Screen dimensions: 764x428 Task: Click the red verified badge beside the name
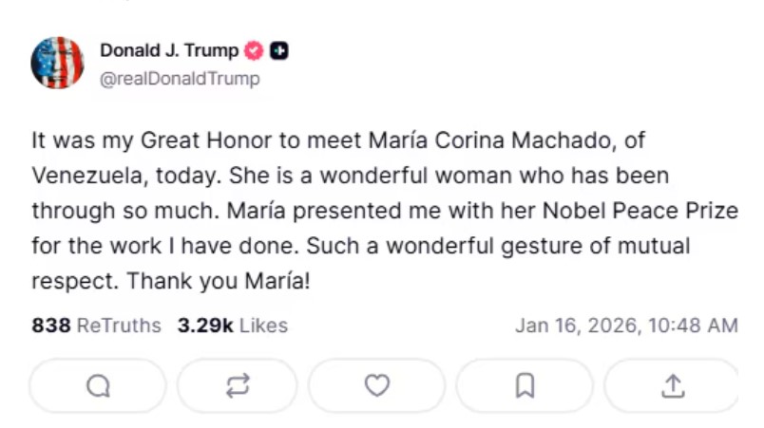click(x=255, y=51)
